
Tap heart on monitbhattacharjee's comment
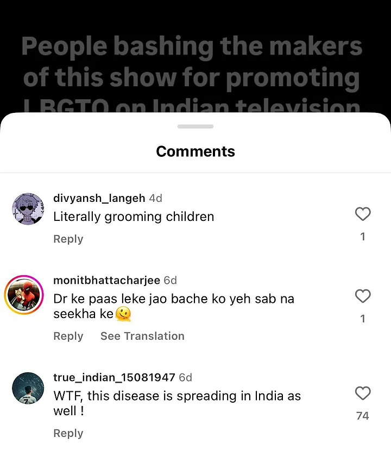pos(363,296)
